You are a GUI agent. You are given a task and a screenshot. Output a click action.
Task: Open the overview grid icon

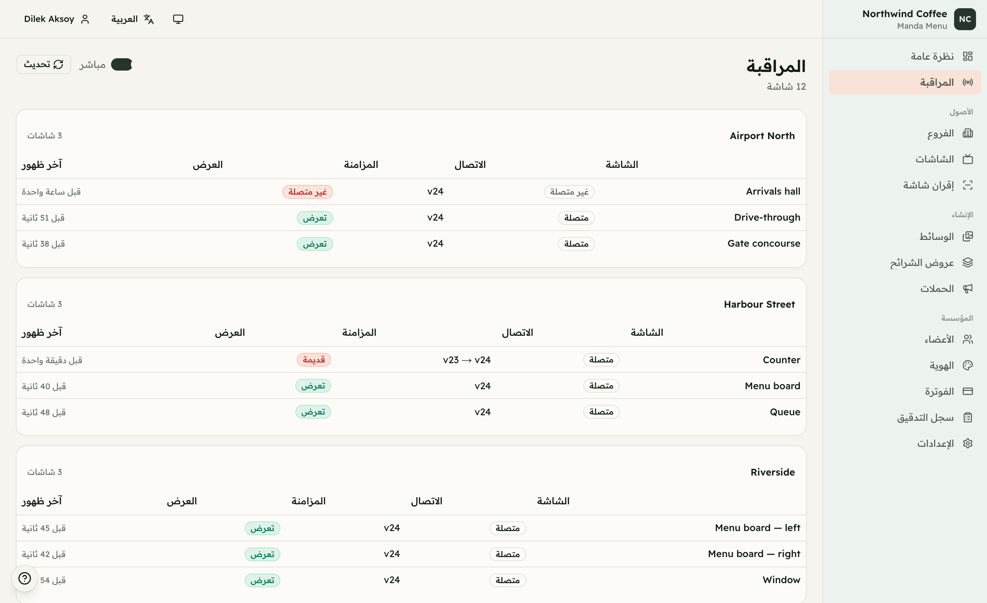click(967, 56)
